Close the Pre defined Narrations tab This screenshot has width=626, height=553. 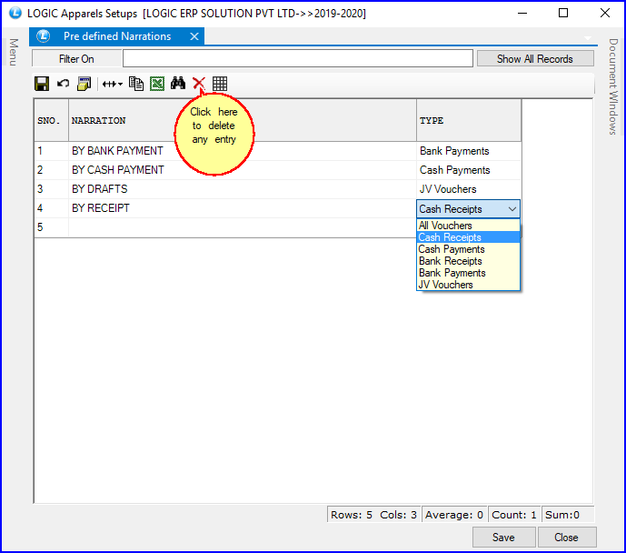[x=194, y=36]
